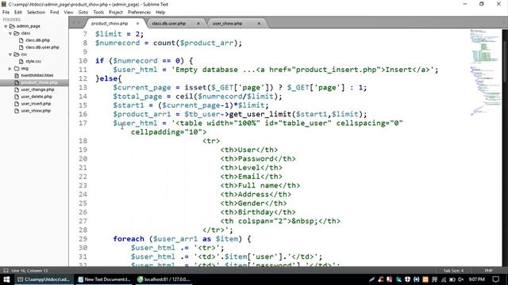
Task: Click the foreach keyword on line 29
Action: (129, 239)
